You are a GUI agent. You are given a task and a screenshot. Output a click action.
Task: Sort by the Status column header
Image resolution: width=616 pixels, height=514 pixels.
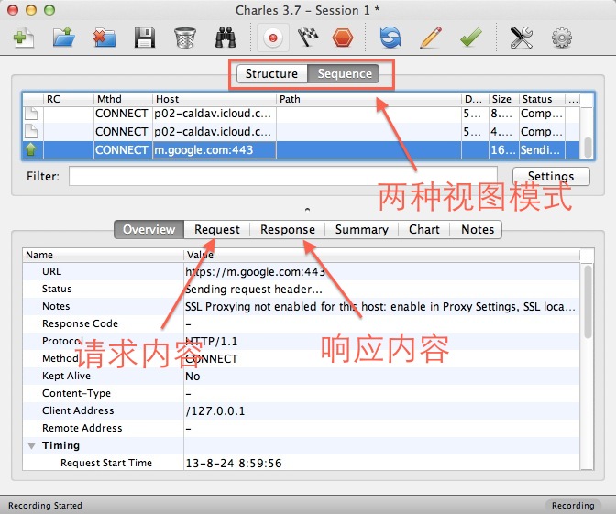click(542, 99)
